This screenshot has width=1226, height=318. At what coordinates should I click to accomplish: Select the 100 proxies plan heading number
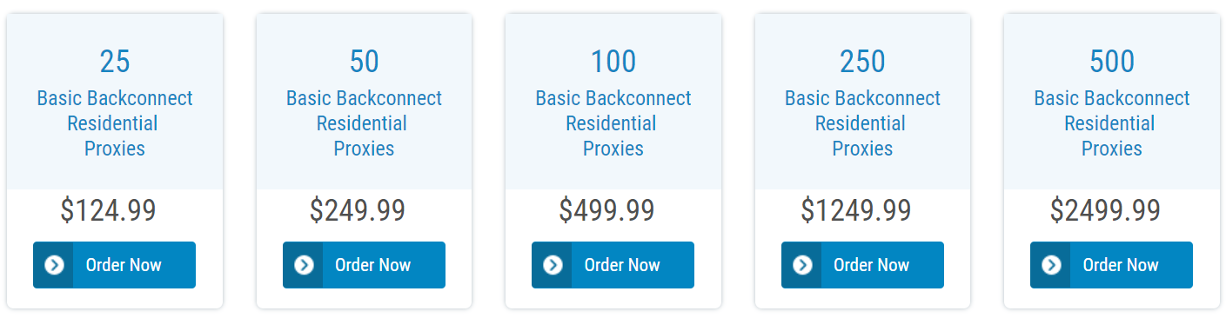613,62
